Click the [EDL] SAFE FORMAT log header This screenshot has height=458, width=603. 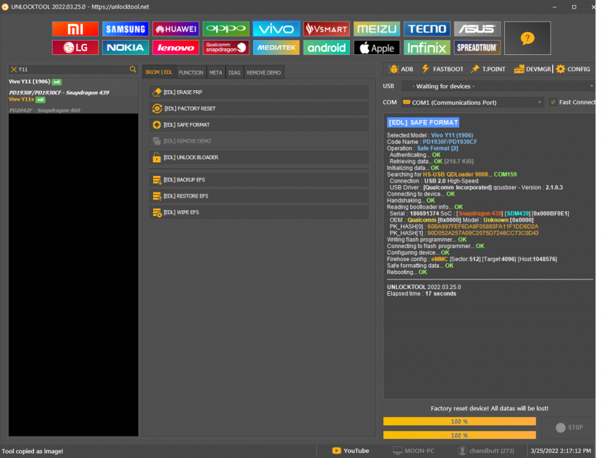click(423, 122)
